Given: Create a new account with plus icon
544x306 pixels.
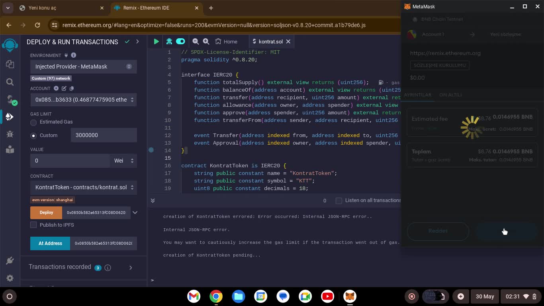Looking at the screenshot, I should [x=56, y=88].
